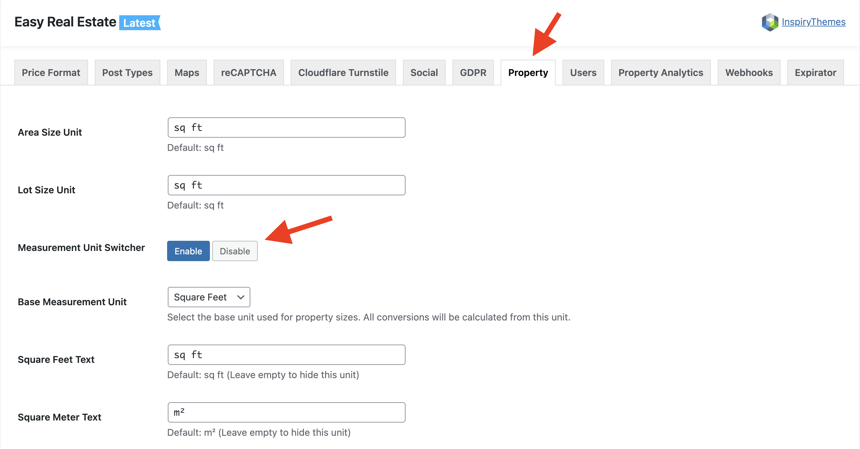Screen dimensions: 860x449
Task: Enable the Measurement Unit Switcher
Action: click(x=188, y=251)
